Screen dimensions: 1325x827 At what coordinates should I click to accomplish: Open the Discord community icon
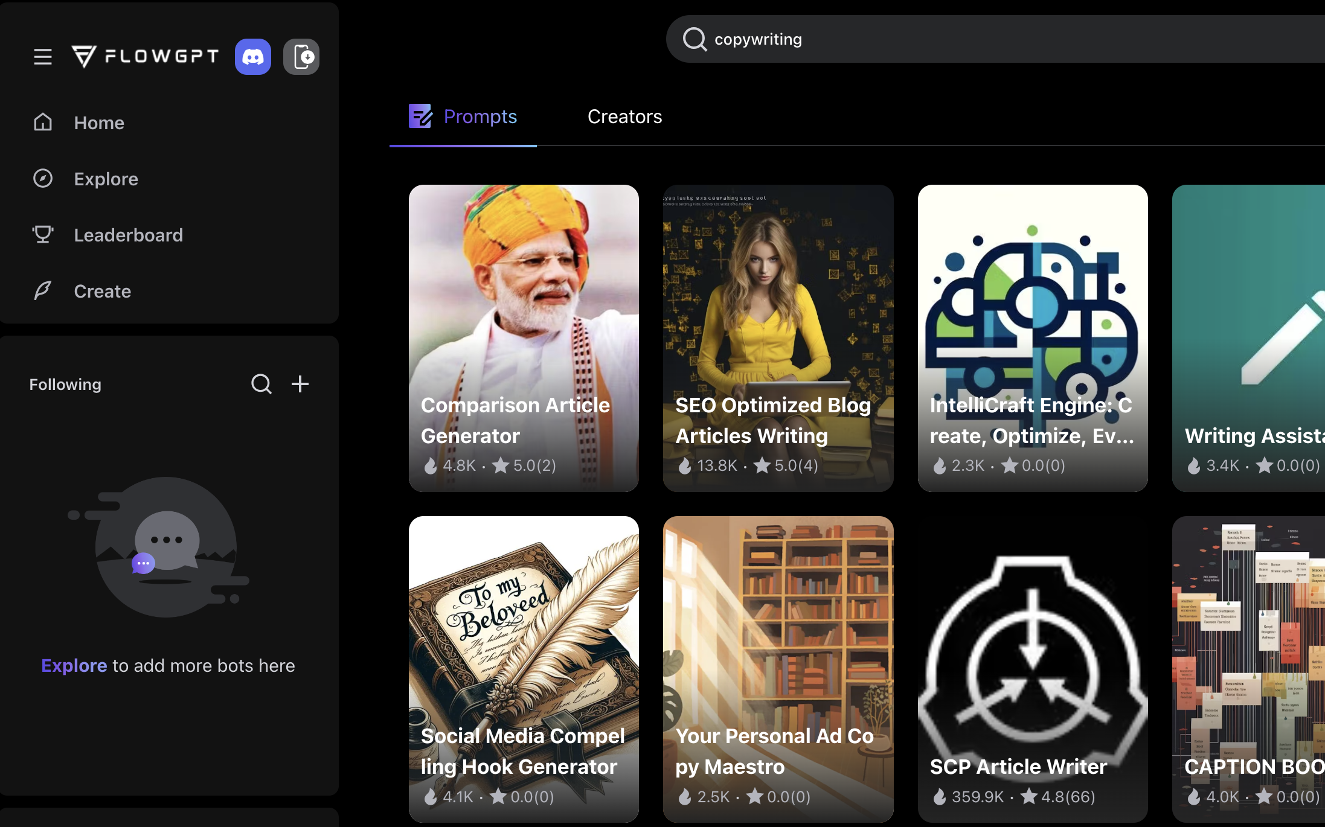tap(252, 57)
